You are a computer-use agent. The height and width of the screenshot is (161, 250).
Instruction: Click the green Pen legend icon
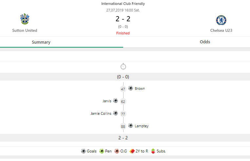click(x=102, y=151)
